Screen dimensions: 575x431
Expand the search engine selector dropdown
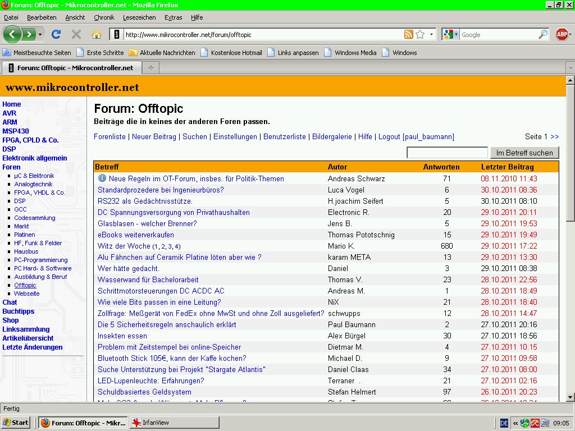pos(456,35)
